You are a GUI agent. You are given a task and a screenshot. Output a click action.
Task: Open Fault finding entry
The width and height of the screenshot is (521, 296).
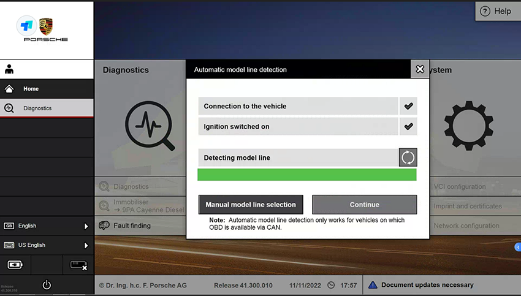[x=140, y=226]
